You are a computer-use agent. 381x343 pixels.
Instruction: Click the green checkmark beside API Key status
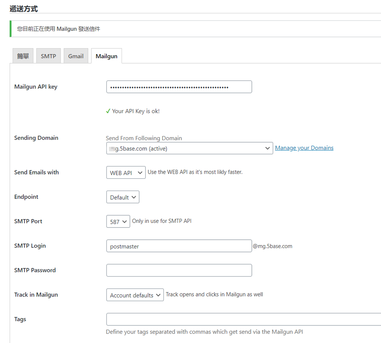(x=108, y=111)
